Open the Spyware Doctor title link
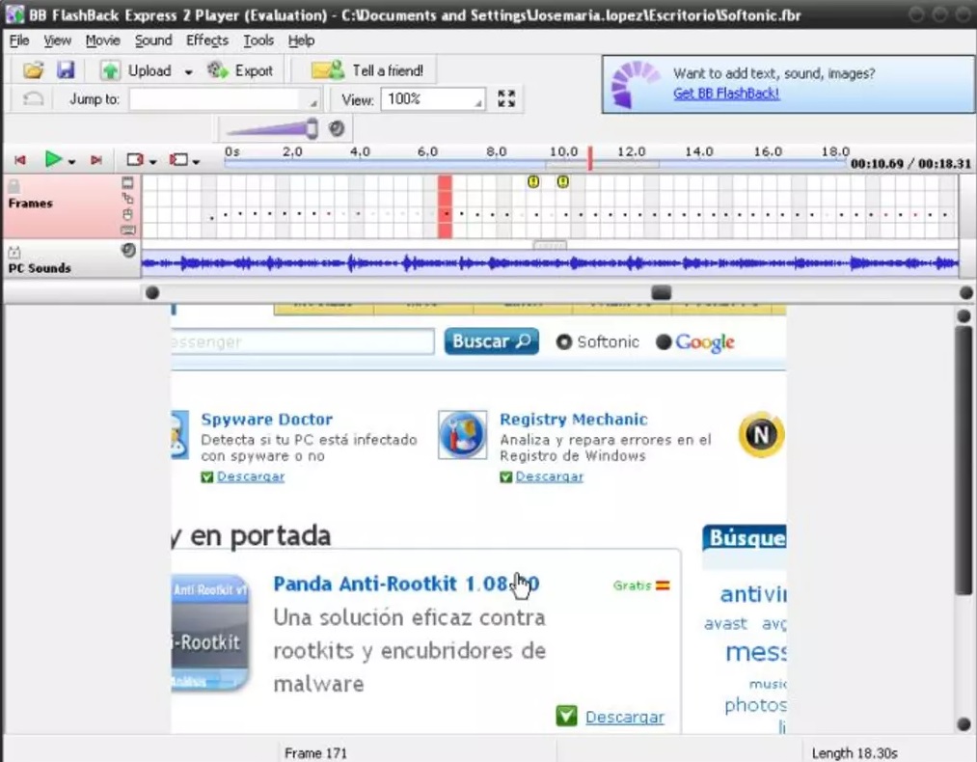The width and height of the screenshot is (977, 762). pos(267,420)
